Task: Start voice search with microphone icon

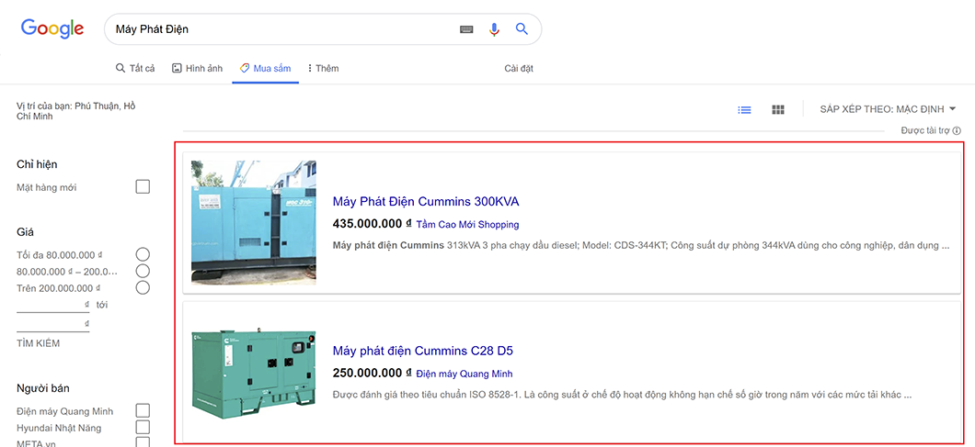Action: pos(494,29)
